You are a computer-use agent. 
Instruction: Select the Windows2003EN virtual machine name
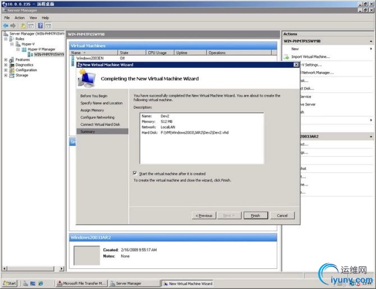[x=90, y=58]
